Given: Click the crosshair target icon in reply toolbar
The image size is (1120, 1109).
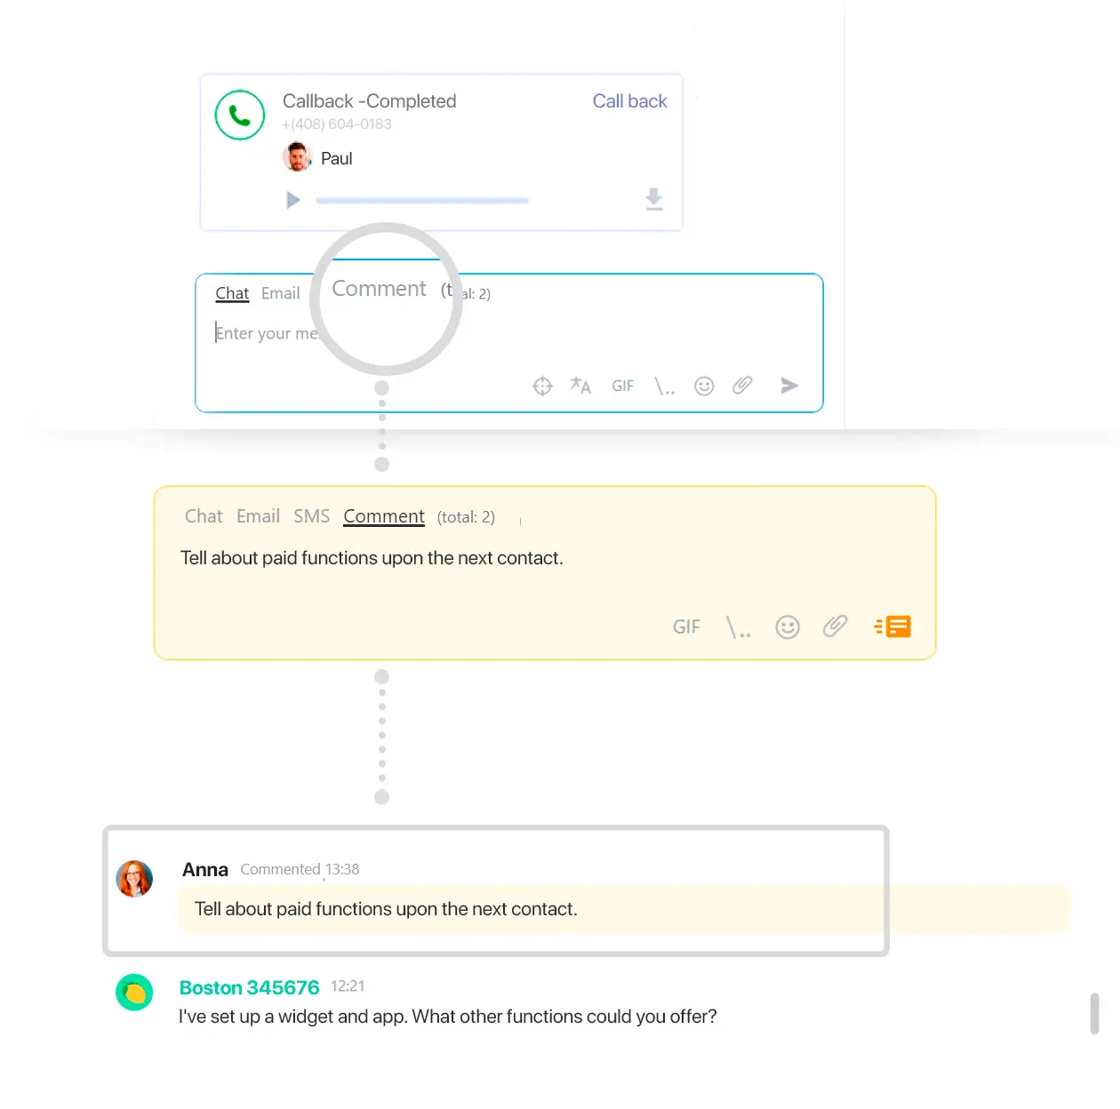Looking at the screenshot, I should [542, 386].
